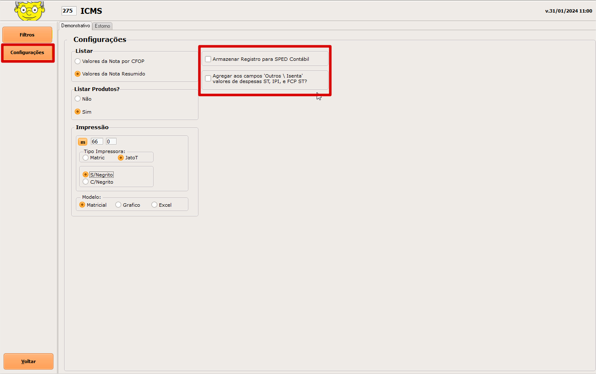Click the 275 code field
Image resolution: width=596 pixels, height=374 pixels.
point(69,11)
